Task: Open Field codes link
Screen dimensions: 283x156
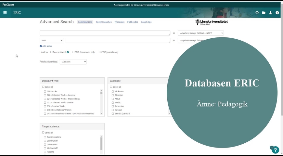Action: 133,22
